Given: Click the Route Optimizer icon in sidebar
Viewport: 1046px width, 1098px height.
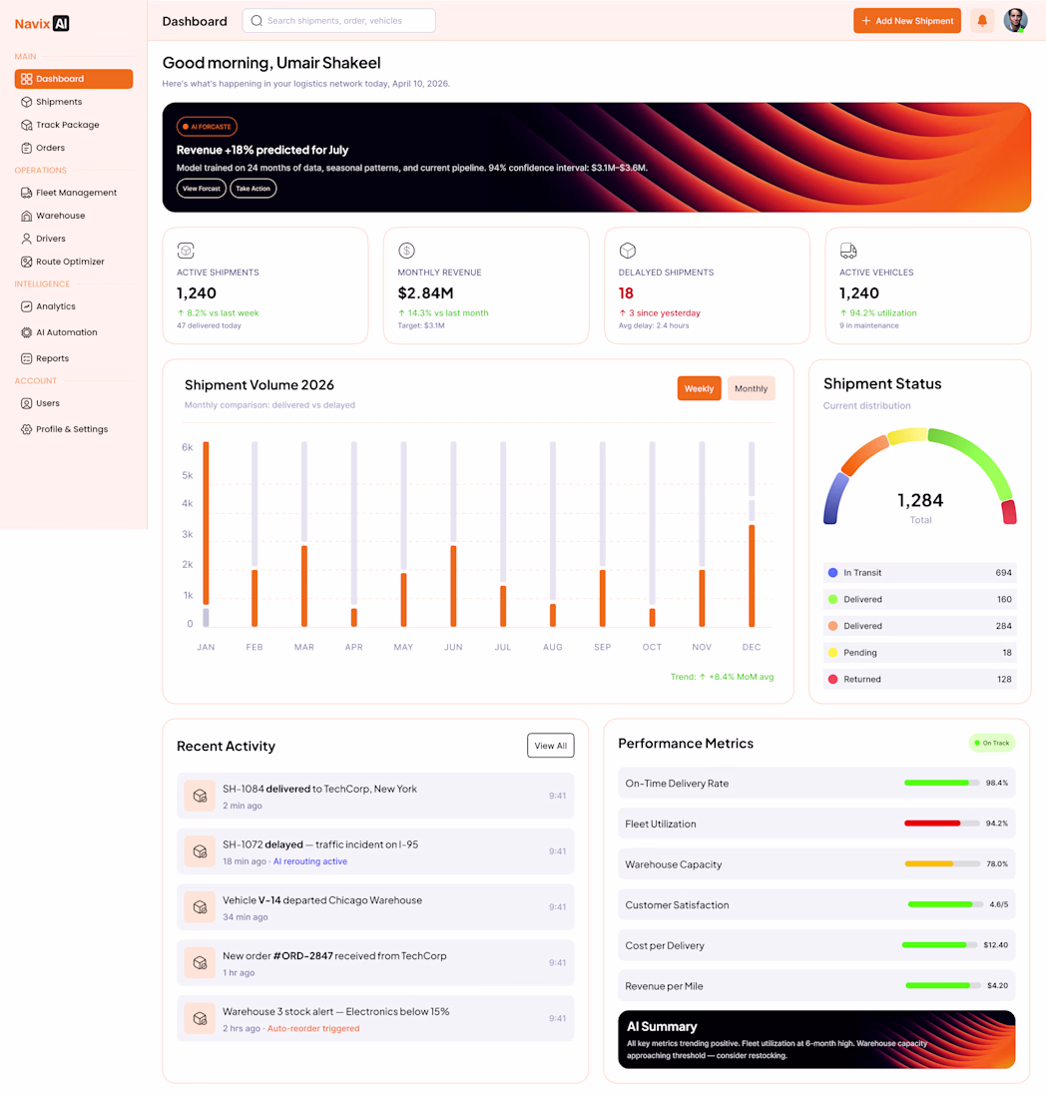Looking at the screenshot, I should click(27, 262).
